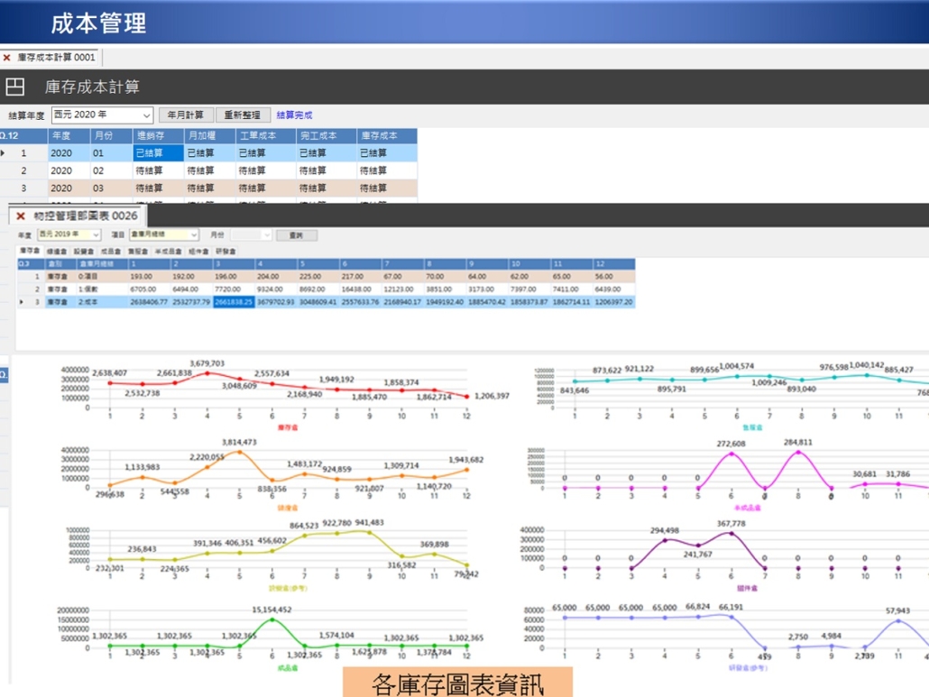Select the cell 3679702.93
The image size is (929, 697).
click(276, 302)
